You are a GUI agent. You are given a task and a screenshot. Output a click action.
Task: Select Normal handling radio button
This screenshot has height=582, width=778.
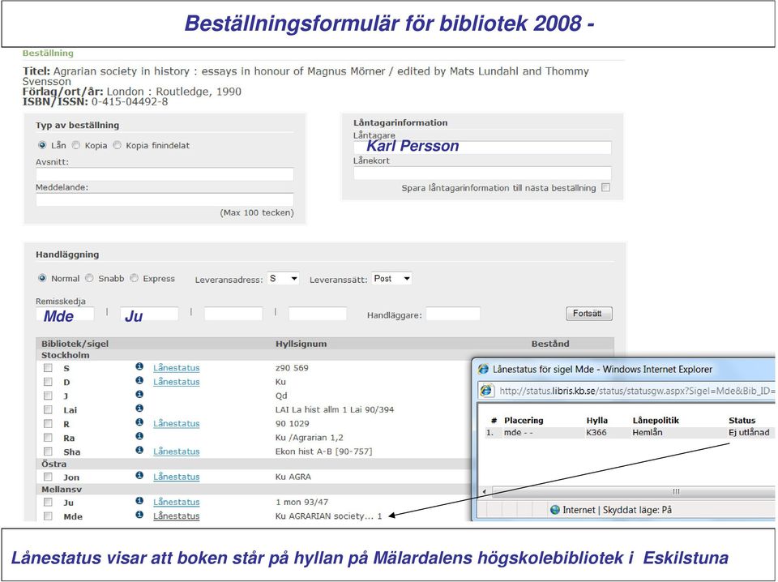point(42,278)
